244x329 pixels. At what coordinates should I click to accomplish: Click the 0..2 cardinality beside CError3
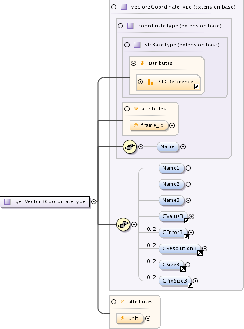[151, 229]
